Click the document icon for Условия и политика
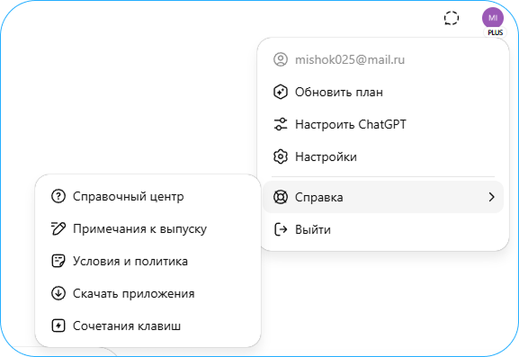 pyautogui.click(x=58, y=261)
